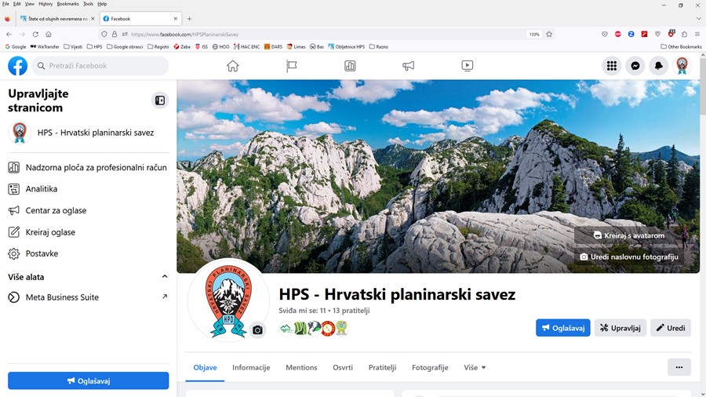Open Facebook home via the logo
Screen dimensions: 706x397
click(x=17, y=66)
